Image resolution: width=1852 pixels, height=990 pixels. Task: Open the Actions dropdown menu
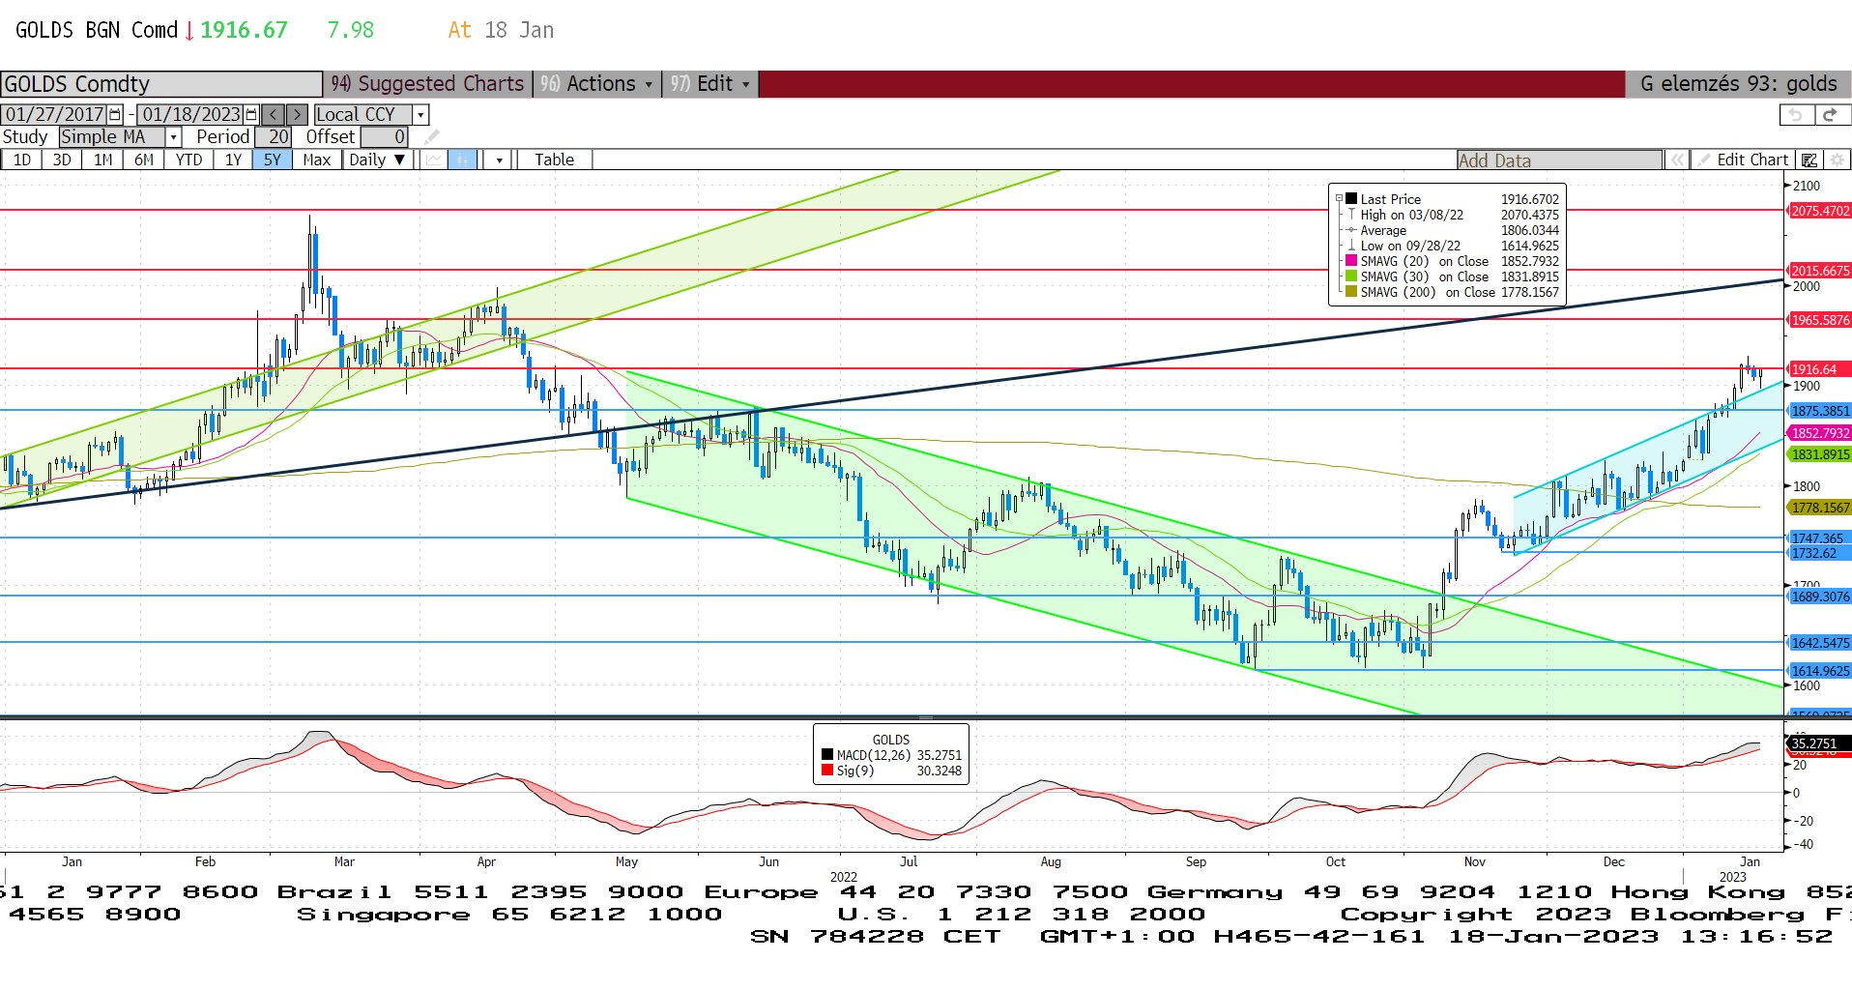pyautogui.click(x=599, y=84)
